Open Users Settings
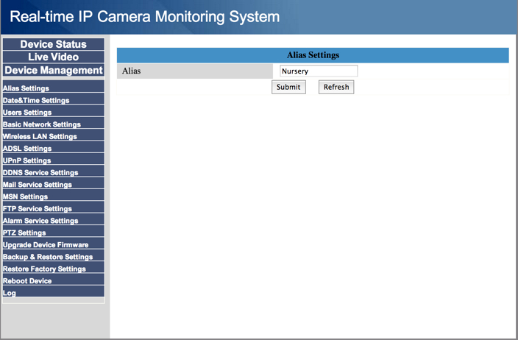Viewport: 518px width, 340px height. click(x=53, y=111)
